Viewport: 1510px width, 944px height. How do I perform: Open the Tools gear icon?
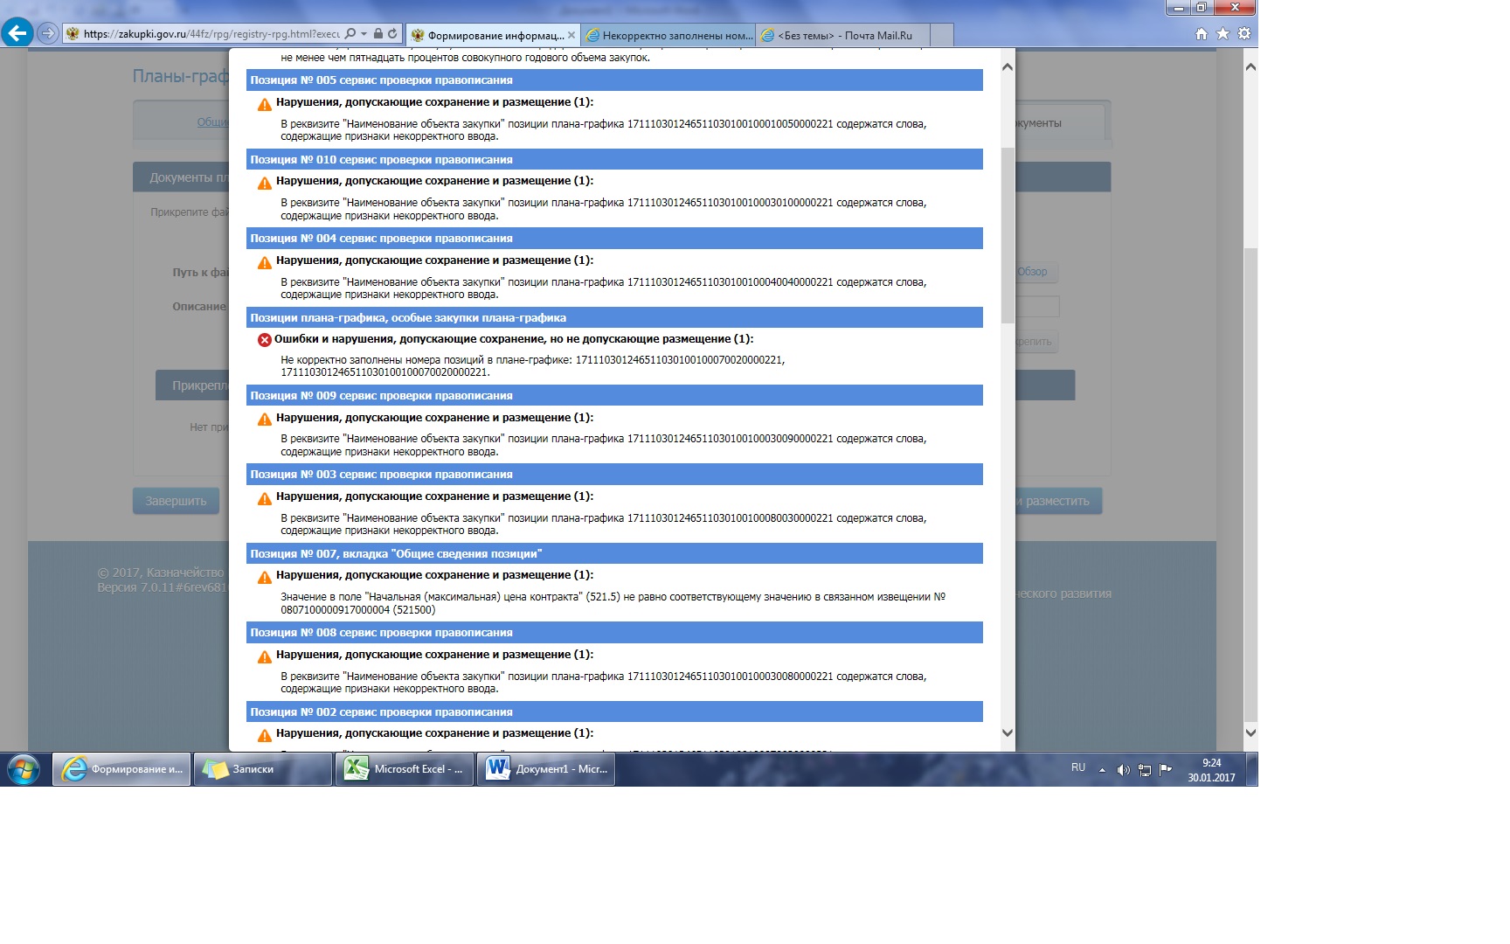coord(1244,34)
